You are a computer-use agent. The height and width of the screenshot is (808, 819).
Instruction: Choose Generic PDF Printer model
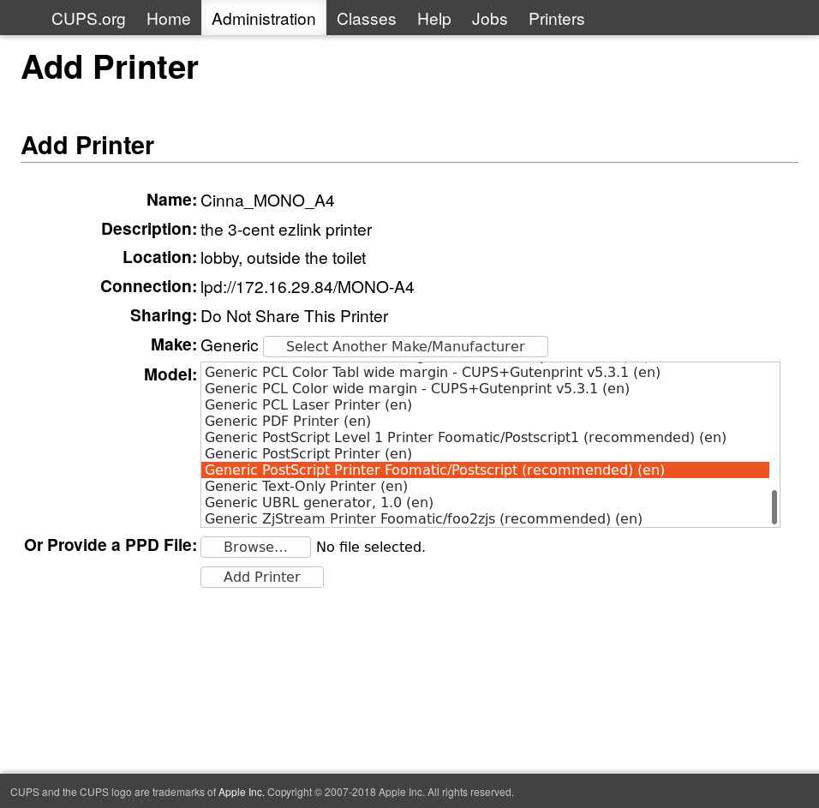point(485,421)
